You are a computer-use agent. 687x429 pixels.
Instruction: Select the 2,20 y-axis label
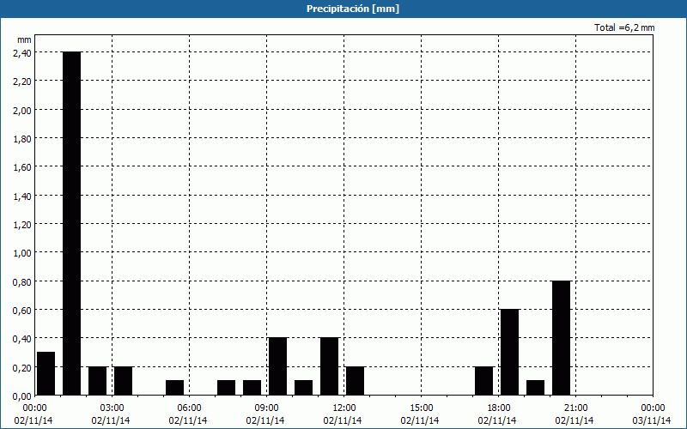pyautogui.click(x=22, y=82)
